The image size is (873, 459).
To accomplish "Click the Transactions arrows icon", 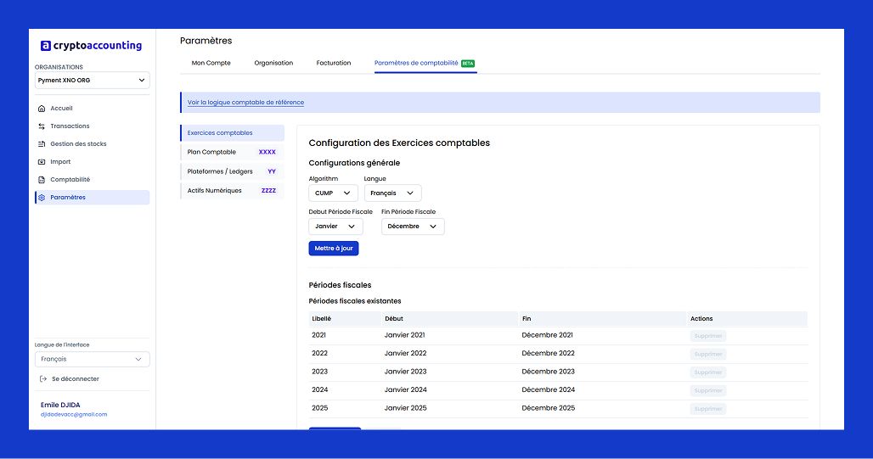I will pyautogui.click(x=42, y=126).
